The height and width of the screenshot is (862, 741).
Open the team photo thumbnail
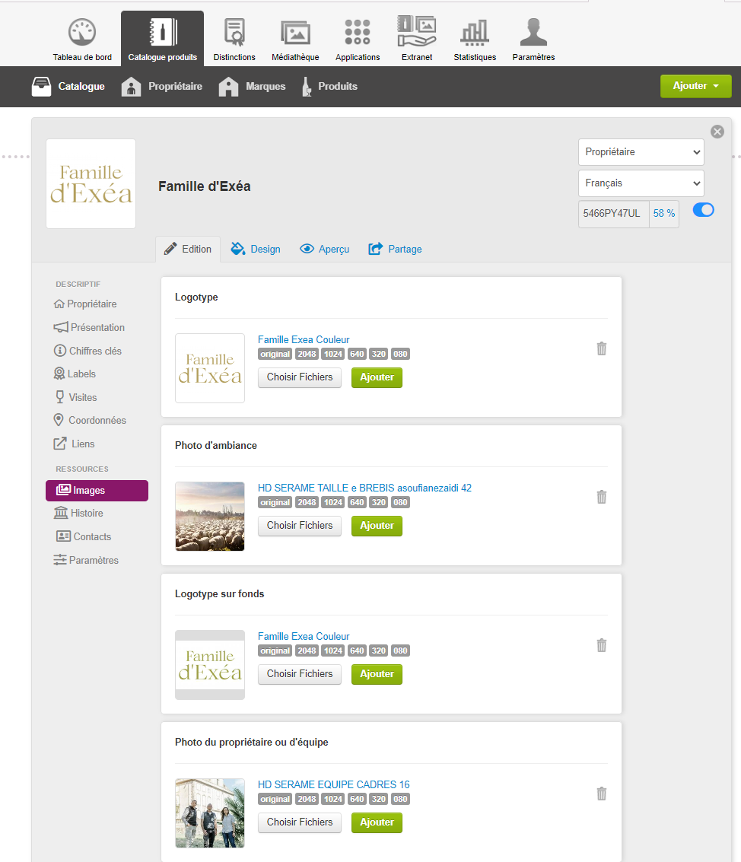(x=209, y=813)
